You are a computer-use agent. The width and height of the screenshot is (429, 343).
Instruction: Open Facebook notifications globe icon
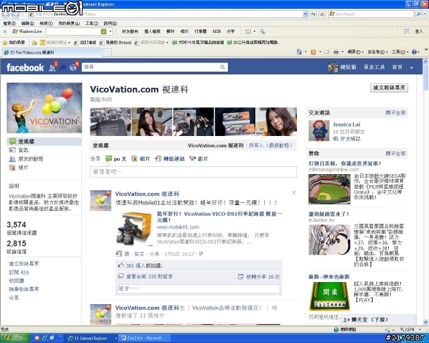tap(73, 67)
